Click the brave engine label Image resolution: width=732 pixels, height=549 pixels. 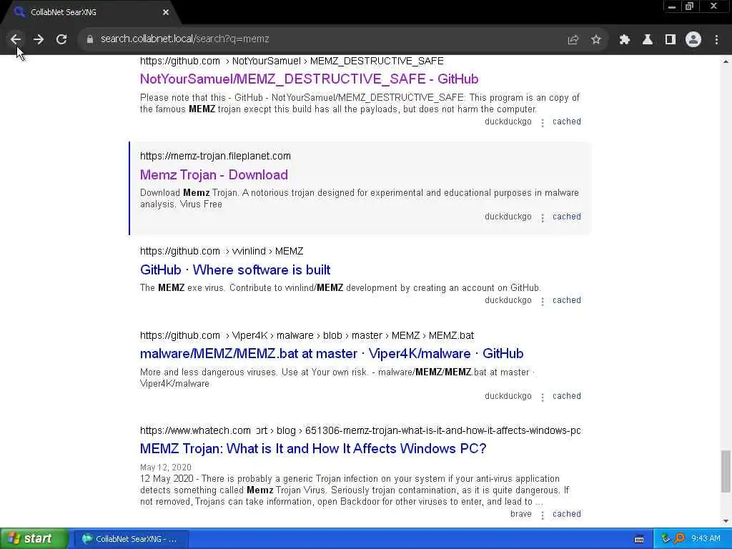[521, 514]
